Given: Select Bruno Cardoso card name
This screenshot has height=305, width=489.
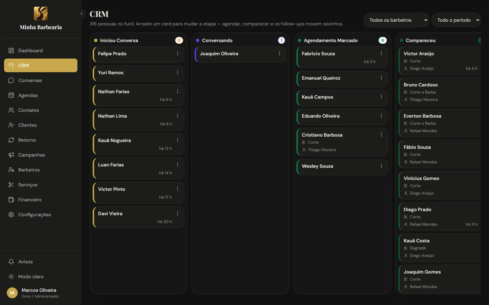Looking at the screenshot, I should [421, 85].
